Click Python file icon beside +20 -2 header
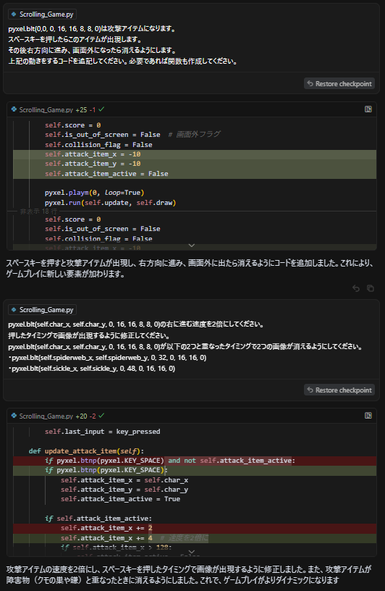The image size is (385, 591). point(14,416)
